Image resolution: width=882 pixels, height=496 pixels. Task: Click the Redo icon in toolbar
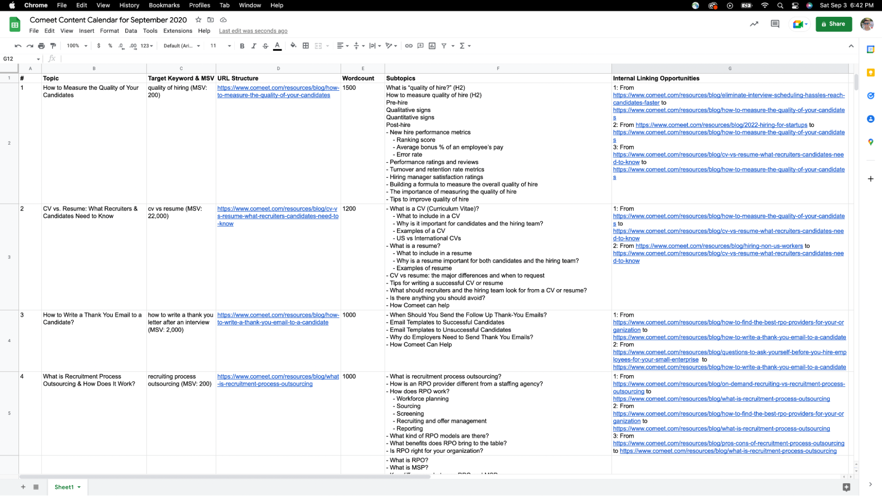pos(30,46)
